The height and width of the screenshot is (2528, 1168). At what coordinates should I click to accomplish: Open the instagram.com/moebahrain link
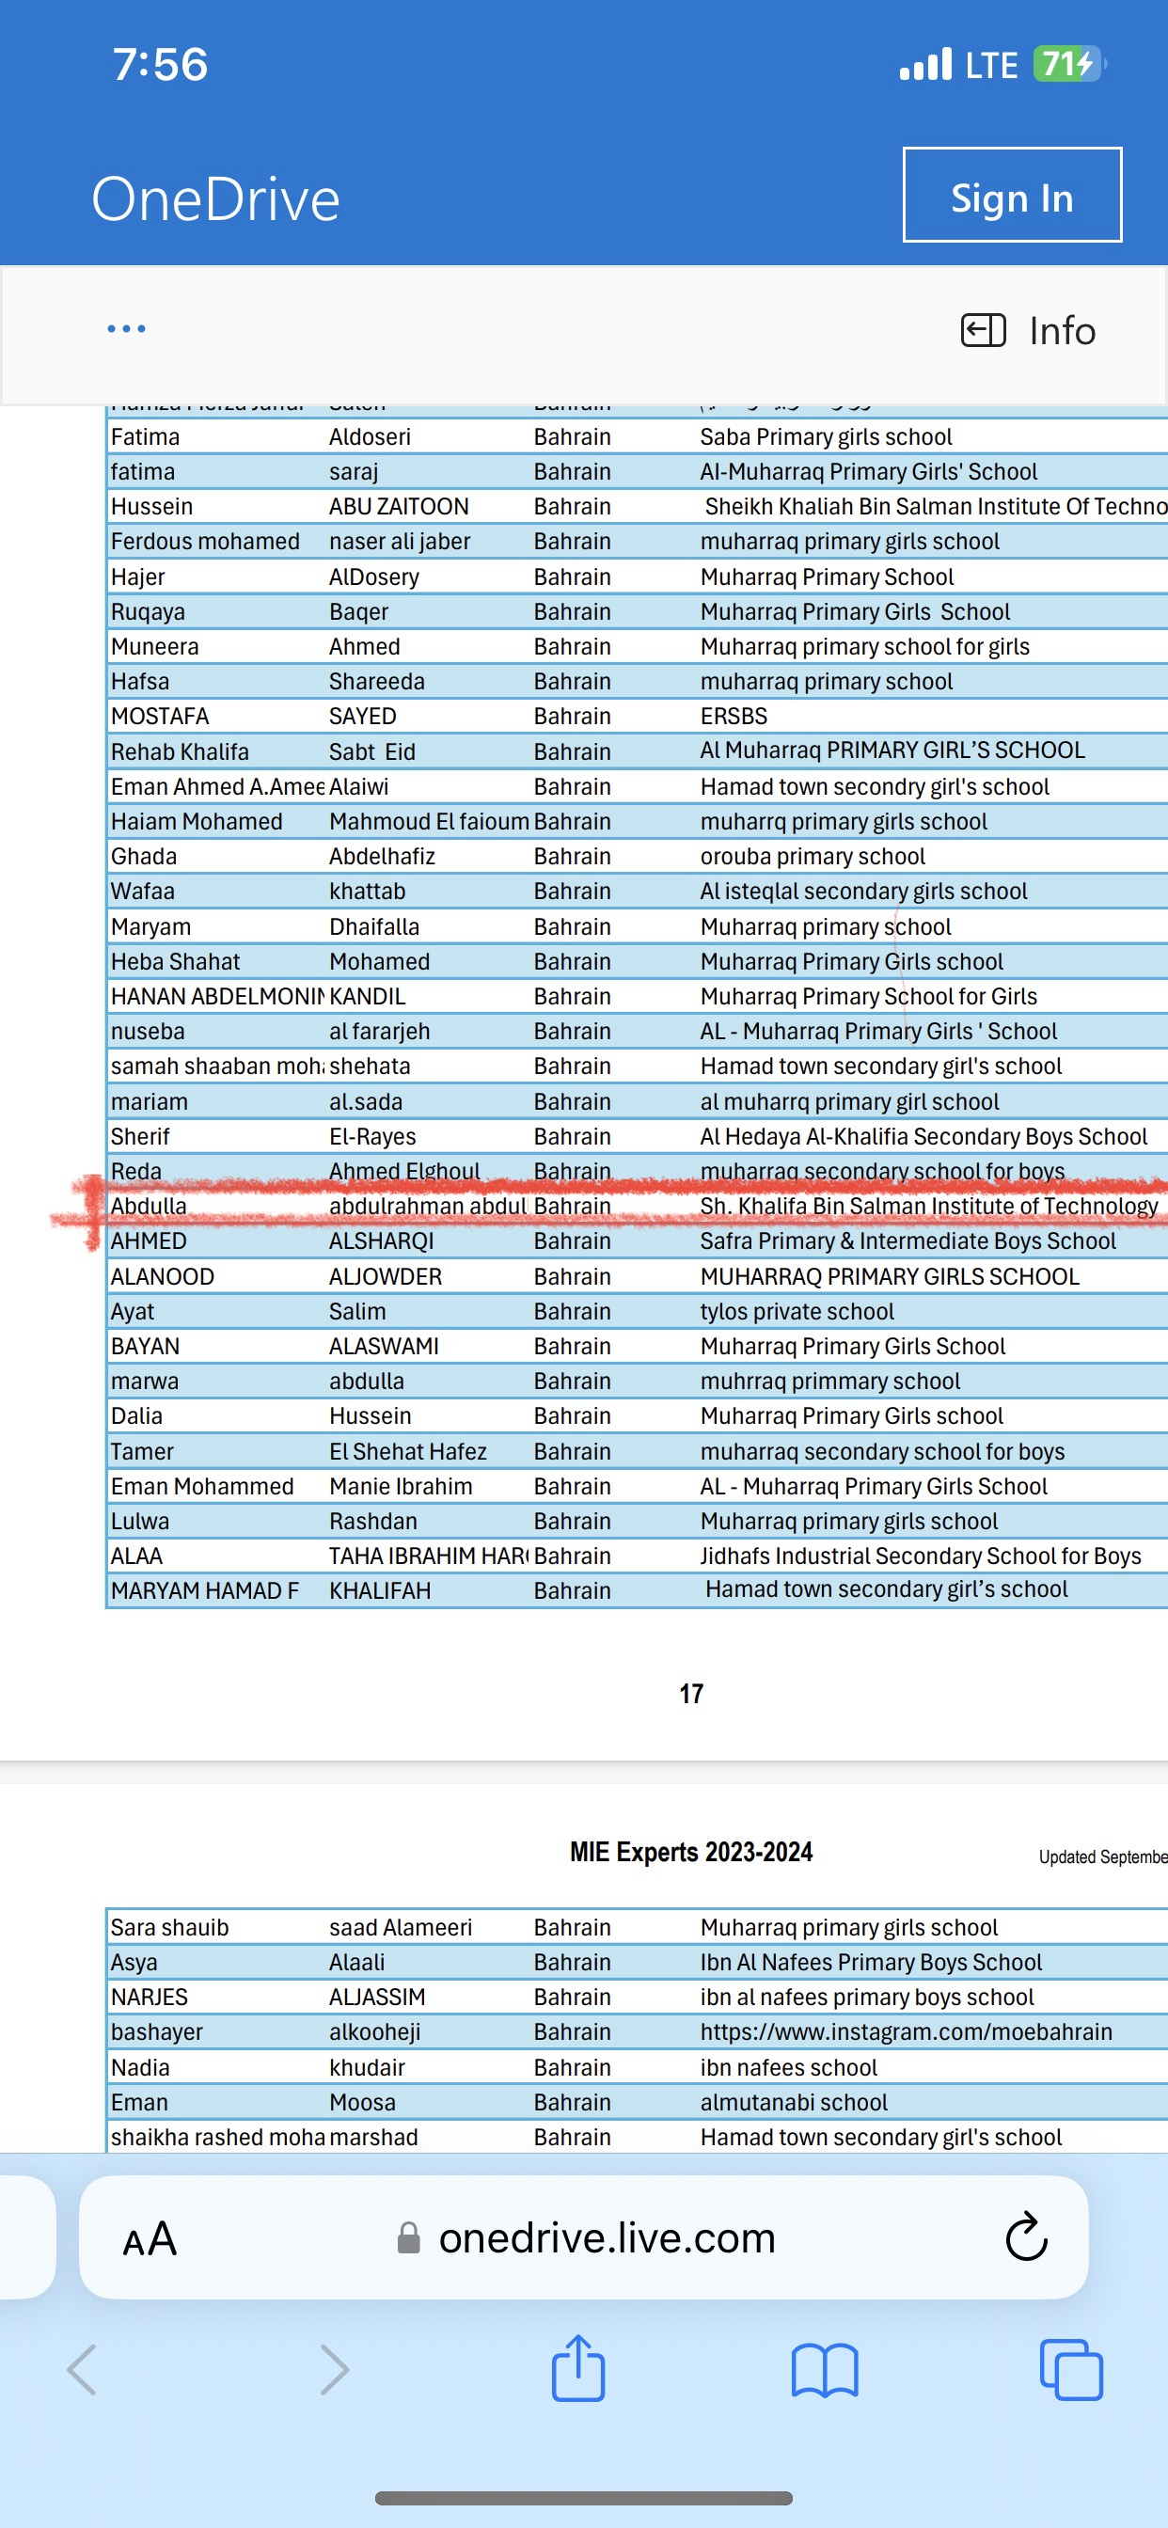pyautogui.click(x=906, y=2032)
